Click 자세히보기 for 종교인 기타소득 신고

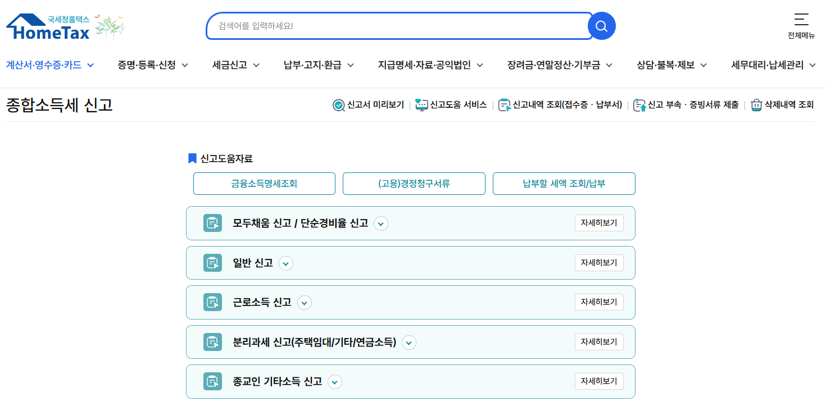click(599, 382)
